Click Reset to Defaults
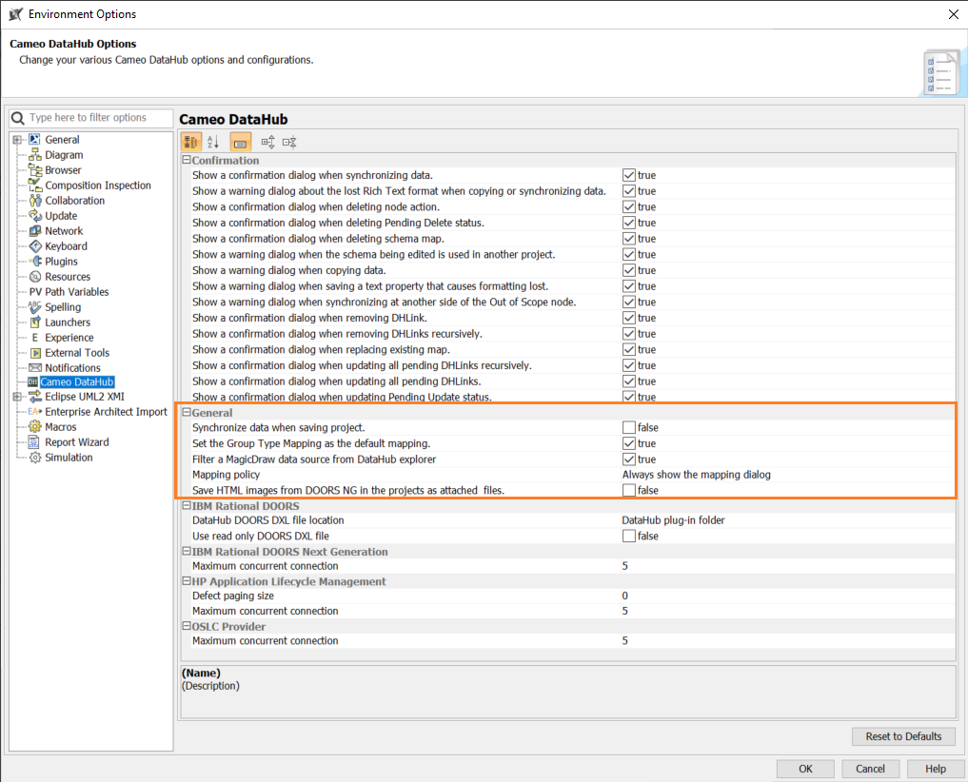 (902, 735)
